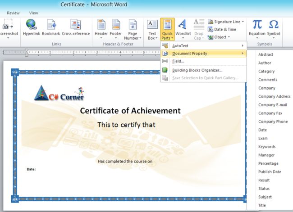Viewport: 293px width, 212px height.
Task: Insert the Manager property
Action: tap(266, 155)
